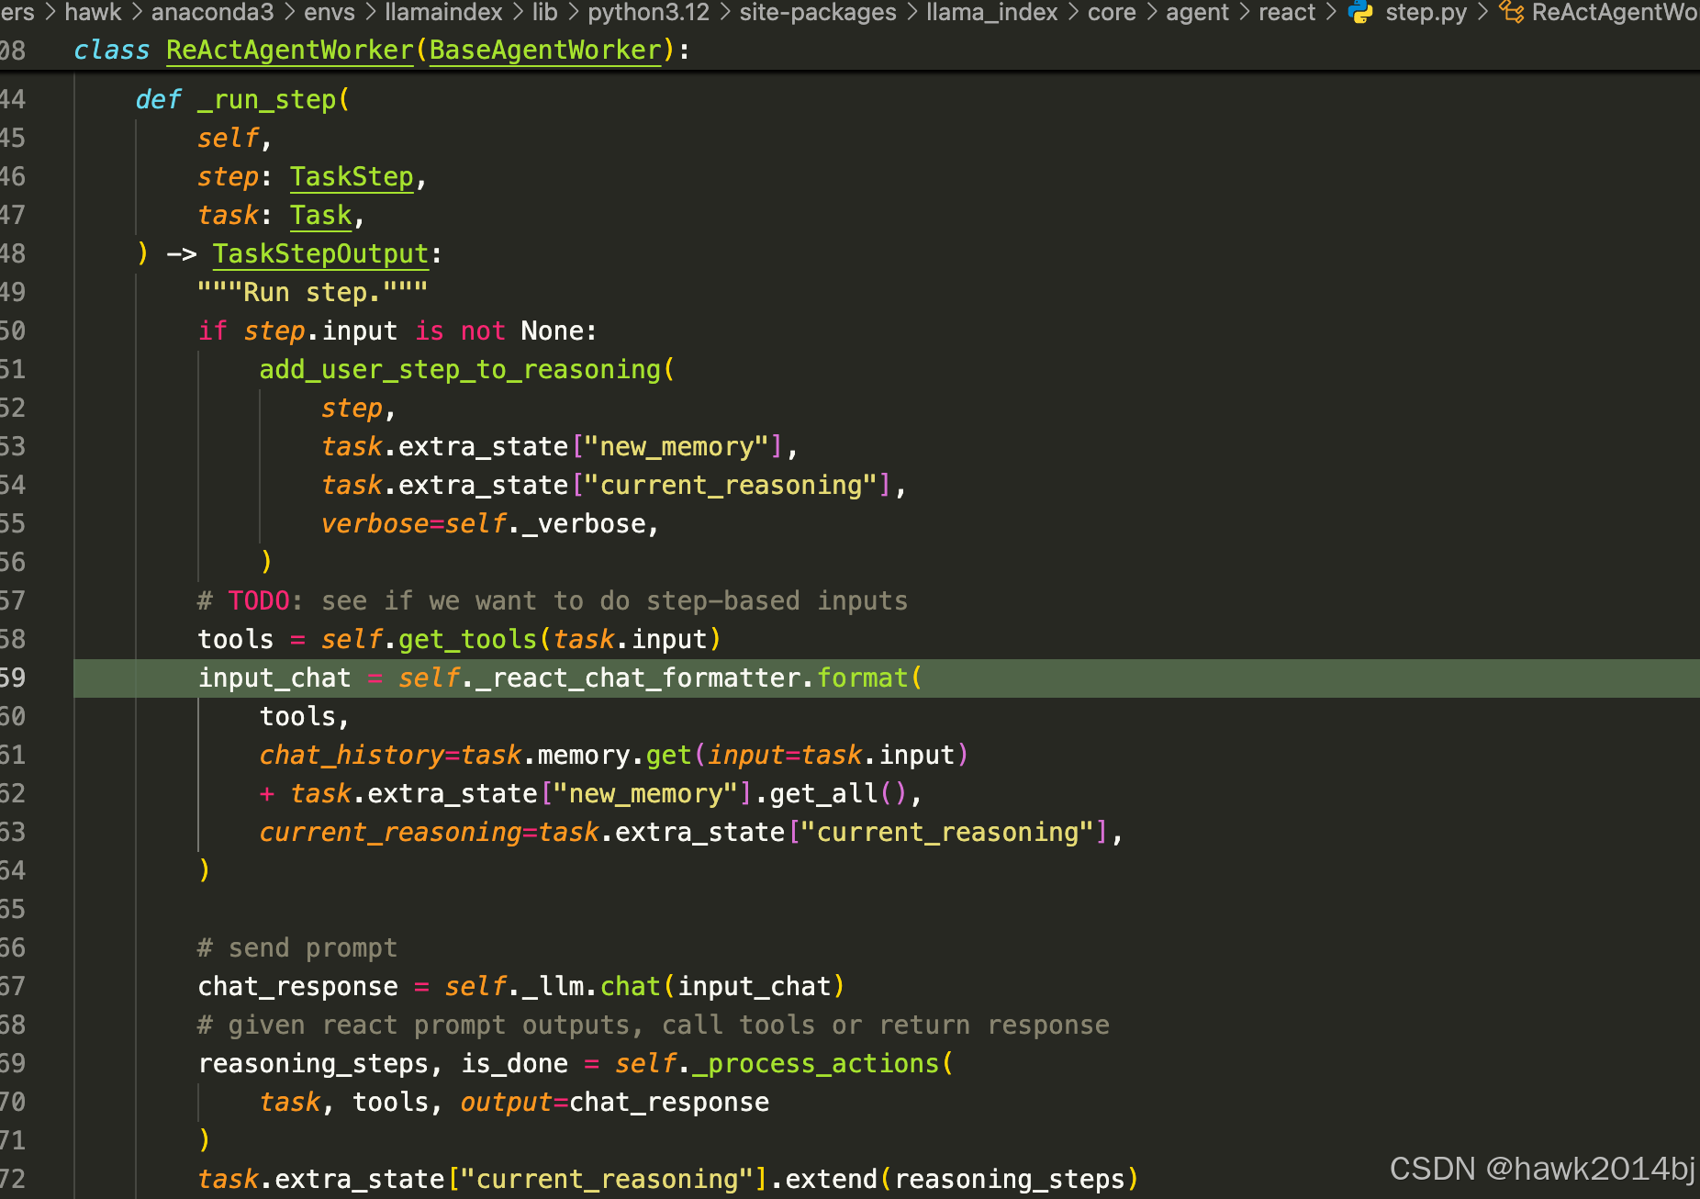Click chat_response variable assignment
Screen dimensions: 1700x1199
[297, 986]
